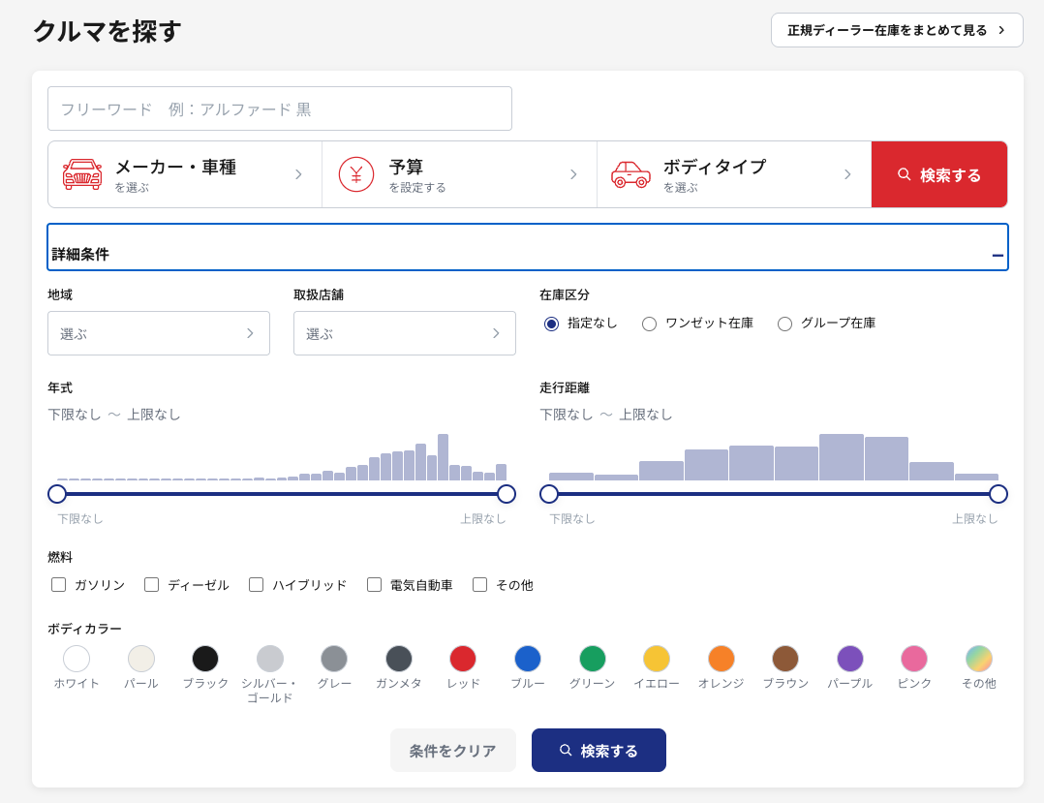Click the 年式 lower limit slider handle
Viewport: 1044px width, 803px height.
(x=57, y=494)
